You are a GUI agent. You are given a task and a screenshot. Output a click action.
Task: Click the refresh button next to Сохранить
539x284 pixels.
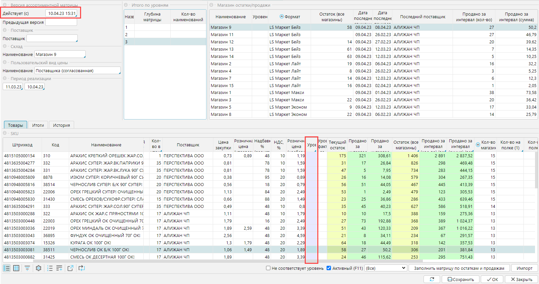pyautogui.click(x=432, y=279)
